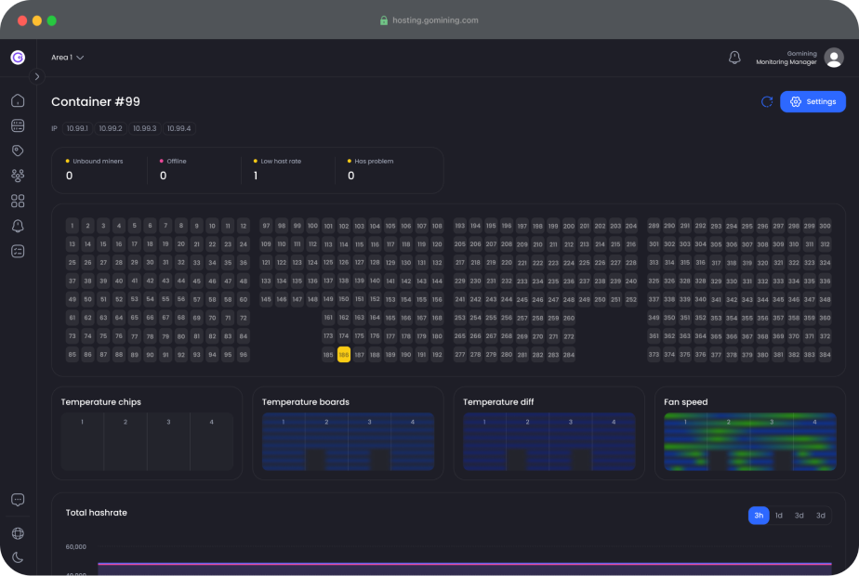The height and width of the screenshot is (576, 859).
Task: Select miner slot 289
Action: [x=654, y=226]
